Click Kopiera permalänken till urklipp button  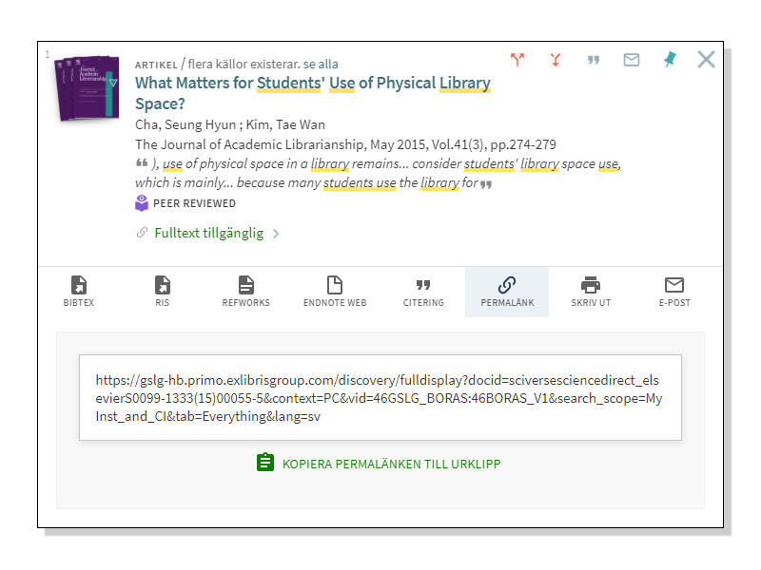pos(379,464)
